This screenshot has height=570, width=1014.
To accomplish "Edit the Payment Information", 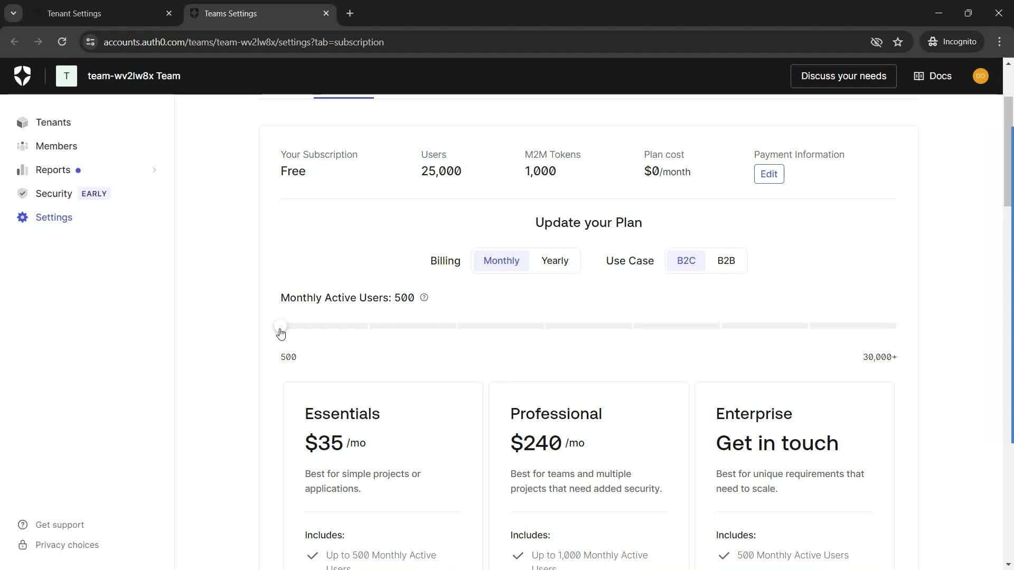I will [769, 174].
